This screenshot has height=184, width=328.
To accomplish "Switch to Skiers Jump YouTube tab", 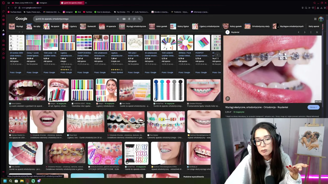I will (x=23, y=3).
